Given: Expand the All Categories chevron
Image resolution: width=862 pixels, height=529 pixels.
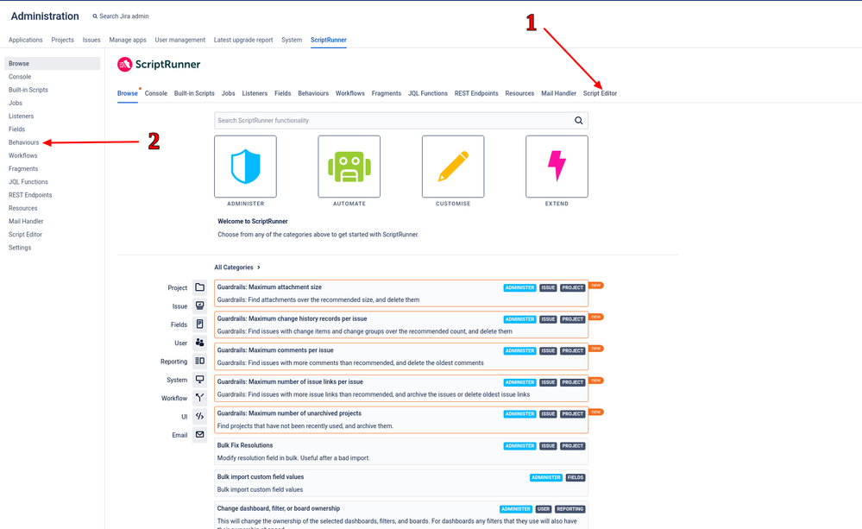Looking at the screenshot, I should (x=258, y=268).
